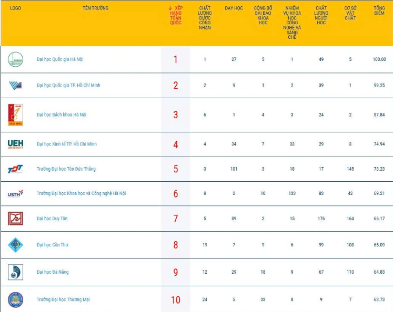Click total score 65.09
This screenshot has width=393, height=312.
[x=379, y=245]
